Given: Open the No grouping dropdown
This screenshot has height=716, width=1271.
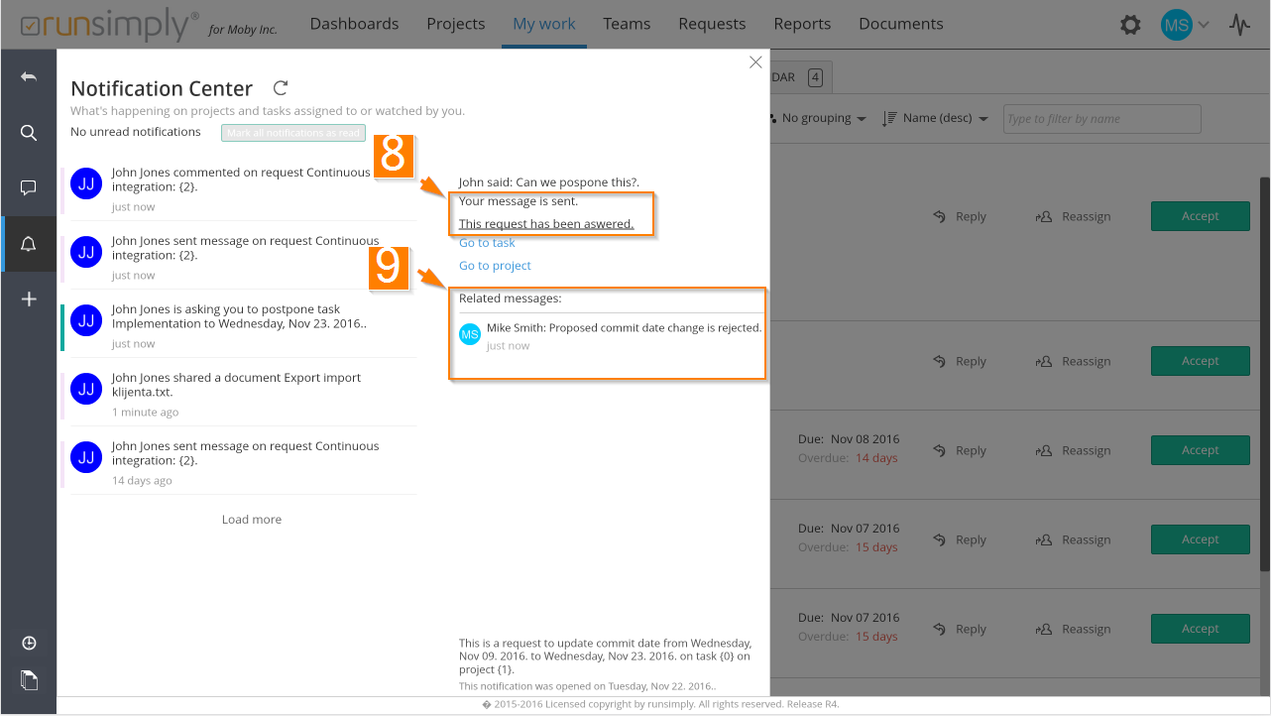Looking at the screenshot, I should [818, 118].
